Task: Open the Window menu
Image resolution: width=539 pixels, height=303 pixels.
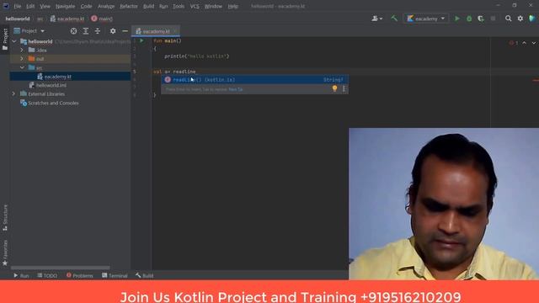Action: (213, 6)
